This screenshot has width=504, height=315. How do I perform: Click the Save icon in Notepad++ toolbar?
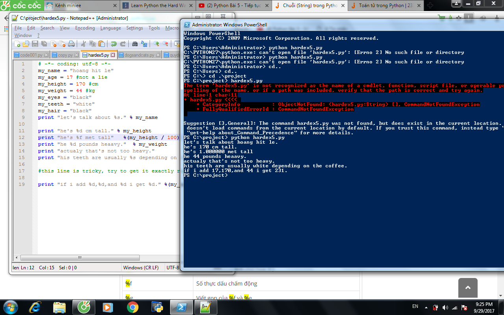[x=35, y=44]
